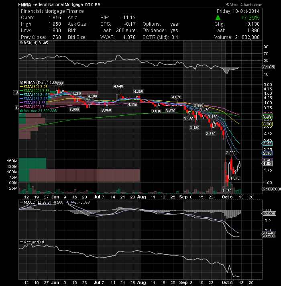Click the yellow EMA(50) 3.08 legend entry
The width and height of the screenshot is (281, 286).
tap(34, 87)
